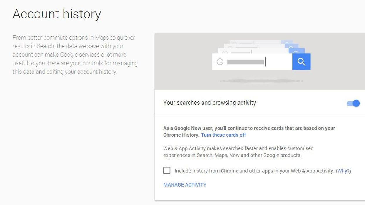Click the 'Why?' help link
Viewport: 365px width, 205px height.
(x=343, y=171)
